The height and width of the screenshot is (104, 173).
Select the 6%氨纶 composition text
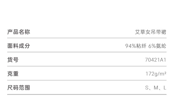157,46
